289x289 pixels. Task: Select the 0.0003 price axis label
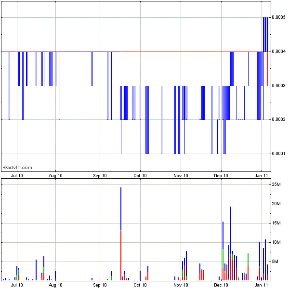click(x=278, y=86)
